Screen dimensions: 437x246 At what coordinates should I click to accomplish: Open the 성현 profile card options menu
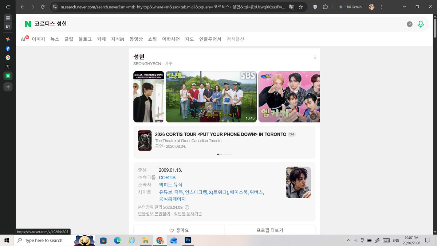tap(315, 57)
